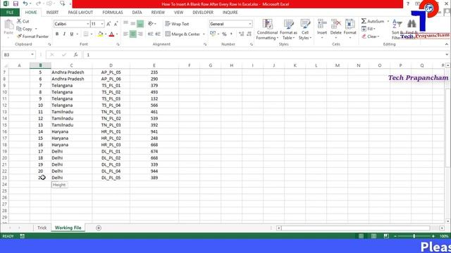
Task: Apply comma style number format
Action: [x=231, y=34]
